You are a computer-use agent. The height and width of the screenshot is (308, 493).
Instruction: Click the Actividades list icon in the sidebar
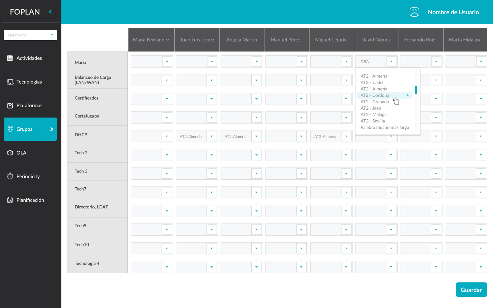click(x=10, y=58)
